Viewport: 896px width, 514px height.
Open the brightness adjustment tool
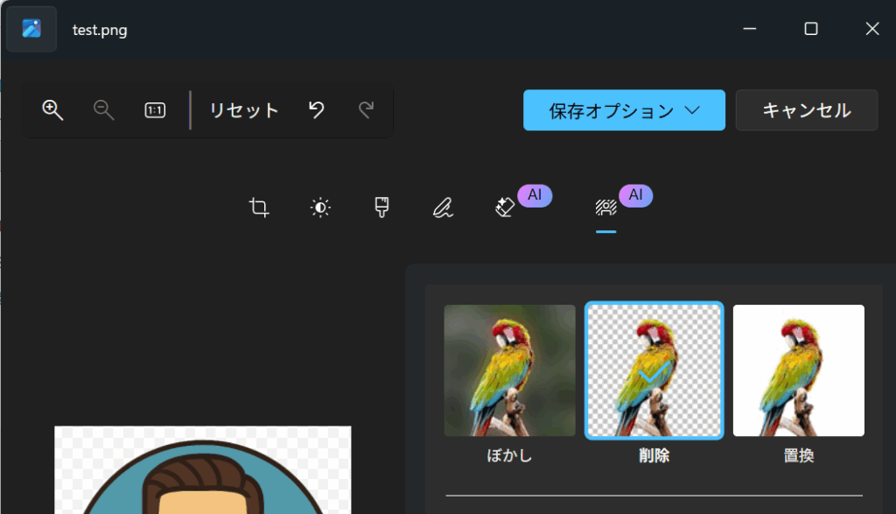(x=320, y=208)
